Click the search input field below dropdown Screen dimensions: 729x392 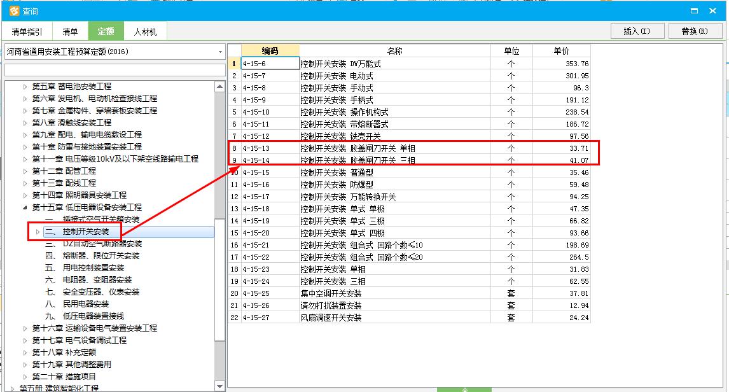[115, 70]
